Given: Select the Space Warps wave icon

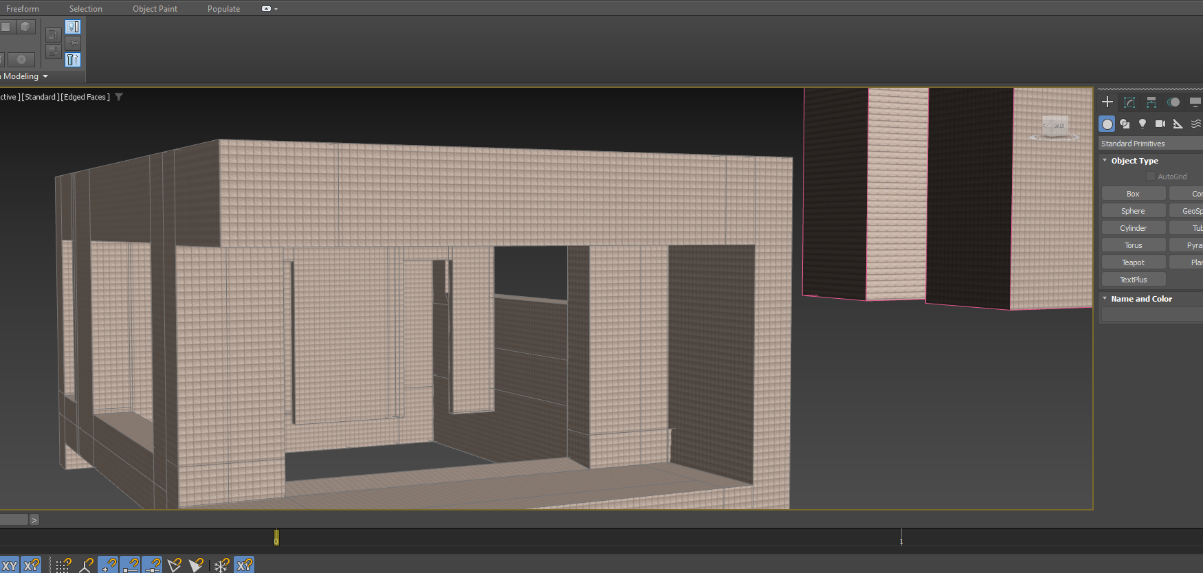Looking at the screenshot, I should 1196,124.
